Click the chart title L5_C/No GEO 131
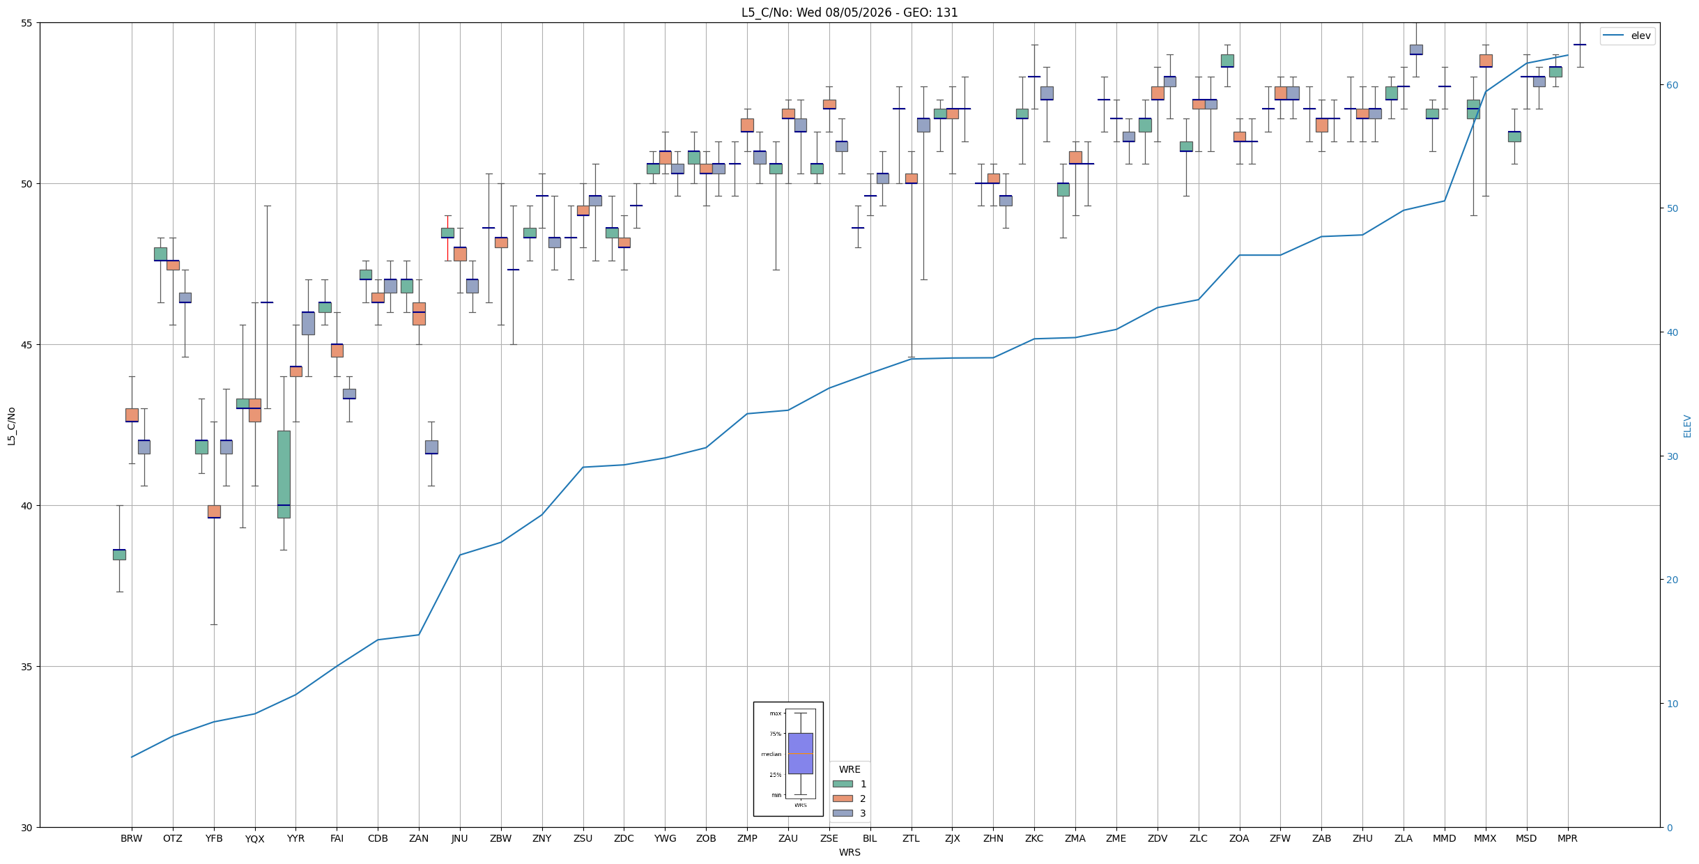Screen dimensions: 1699x864 coord(849,13)
